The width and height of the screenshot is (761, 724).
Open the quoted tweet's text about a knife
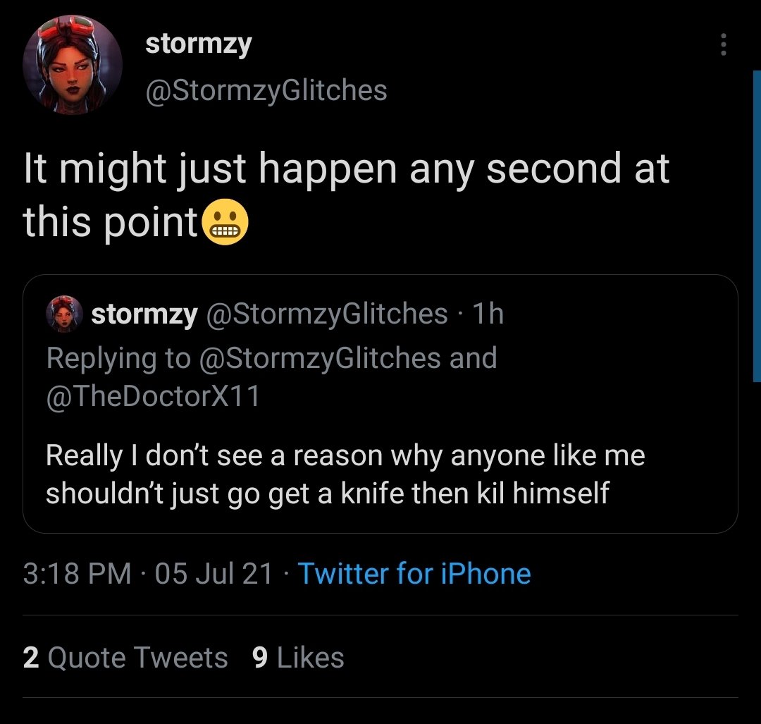345,474
